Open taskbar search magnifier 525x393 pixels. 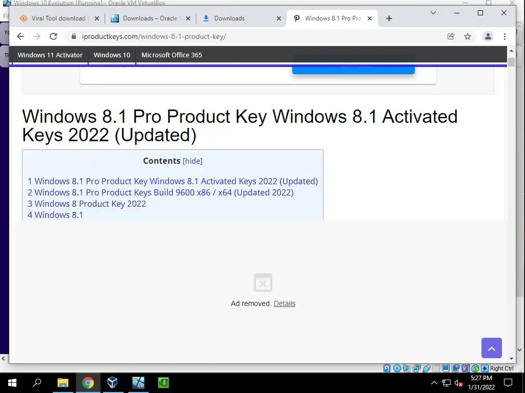tap(37, 383)
